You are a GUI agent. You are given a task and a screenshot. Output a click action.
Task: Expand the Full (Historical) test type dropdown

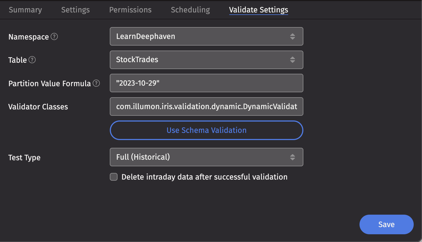[x=207, y=157]
